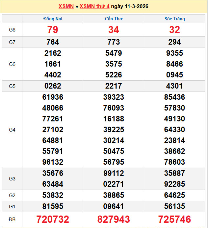
Task: Select the G4 number 61936
Action: coord(53,97)
